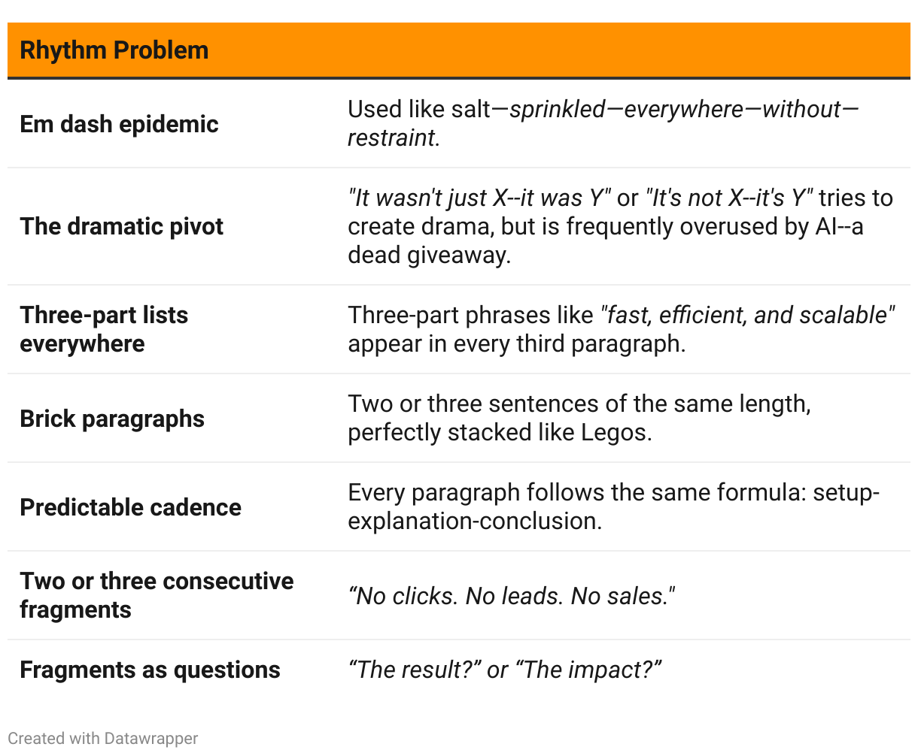Screen dimensions: 918x756
Task: Select the setup-explanation-conclusion description text
Action: (x=613, y=507)
